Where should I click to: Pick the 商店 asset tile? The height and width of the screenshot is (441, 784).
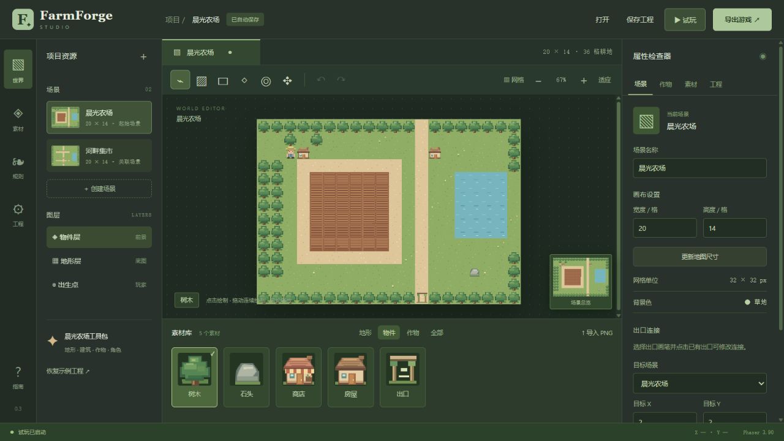click(x=298, y=377)
